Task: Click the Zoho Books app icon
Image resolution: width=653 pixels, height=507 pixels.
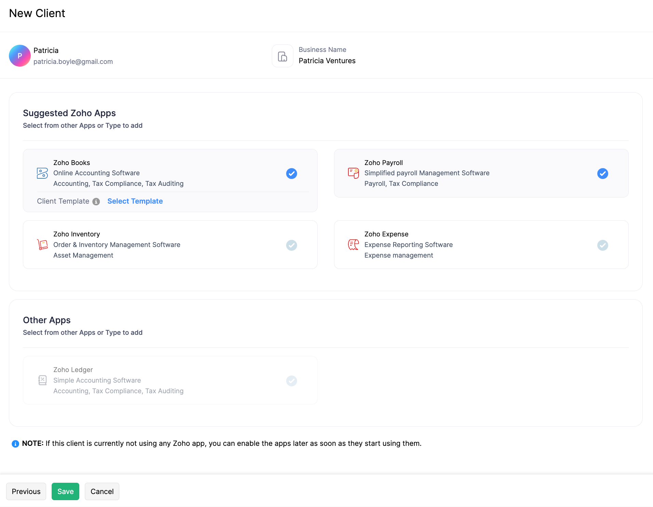Action: 42,173
